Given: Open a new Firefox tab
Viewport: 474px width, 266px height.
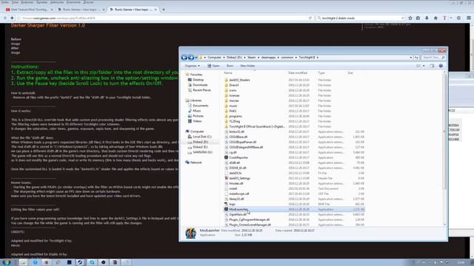Looking at the screenshot, I should pos(164,10).
